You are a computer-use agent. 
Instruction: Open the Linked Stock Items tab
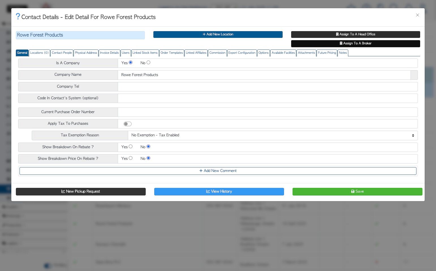[x=145, y=53]
